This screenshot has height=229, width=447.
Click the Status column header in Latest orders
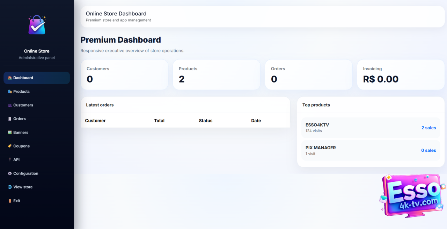pyautogui.click(x=206, y=121)
